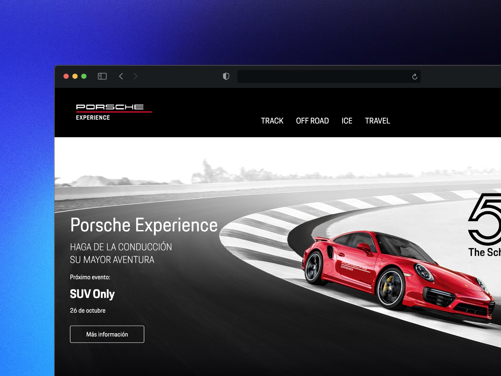Click the SUV Only event title
Image resolution: width=501 pixels, height=376 pixels.
[92, 294]
